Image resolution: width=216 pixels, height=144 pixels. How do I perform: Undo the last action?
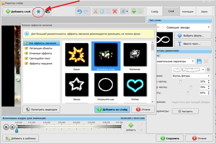pyautogui.click(x=80, y=12)
